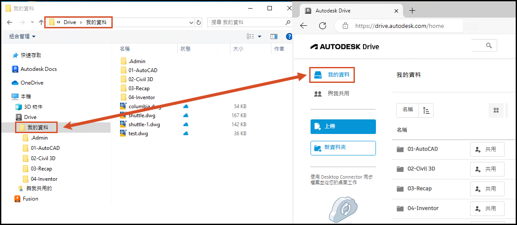517x225 pixels.
Task: Sort by 名稱 column in Explorer
Action: [x=125, y=49]
